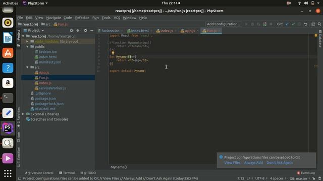Image resolution: width=323 pixels, height=181 pixels.
Task: Click Don't Ask Again in the notification
Action: 280,162
